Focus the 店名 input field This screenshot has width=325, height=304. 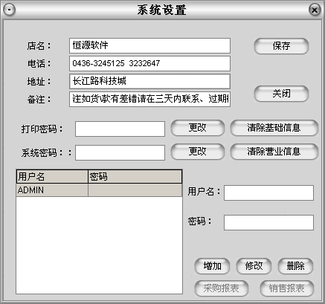click(x=150, y=45)
